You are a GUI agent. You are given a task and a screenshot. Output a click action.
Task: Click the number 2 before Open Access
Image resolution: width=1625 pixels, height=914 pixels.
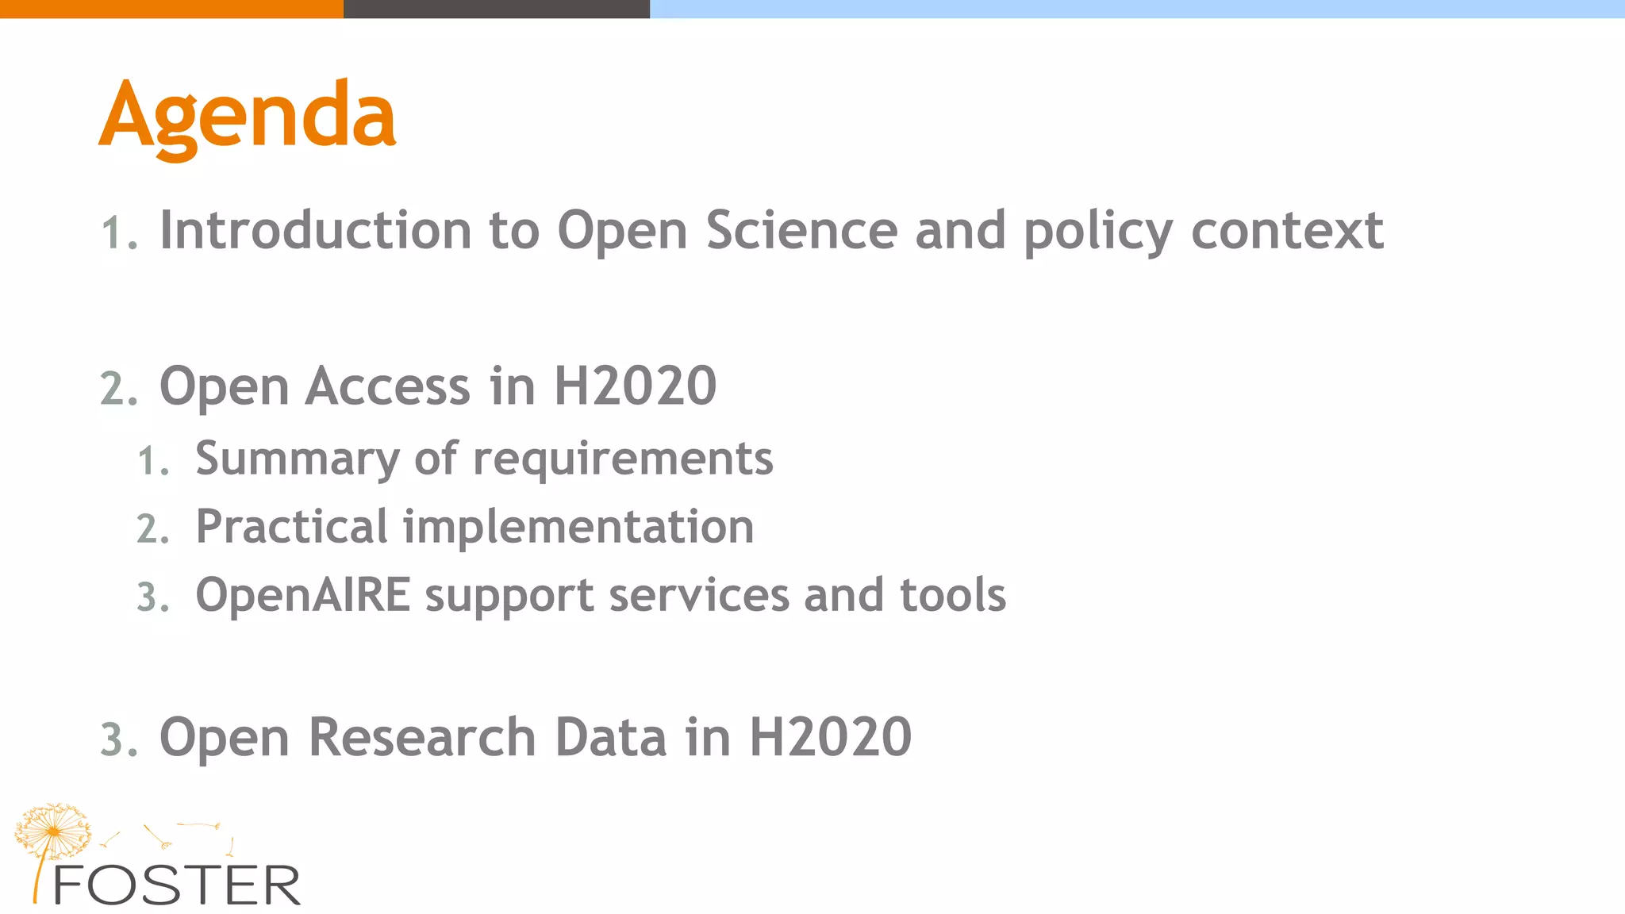point(119,390)
